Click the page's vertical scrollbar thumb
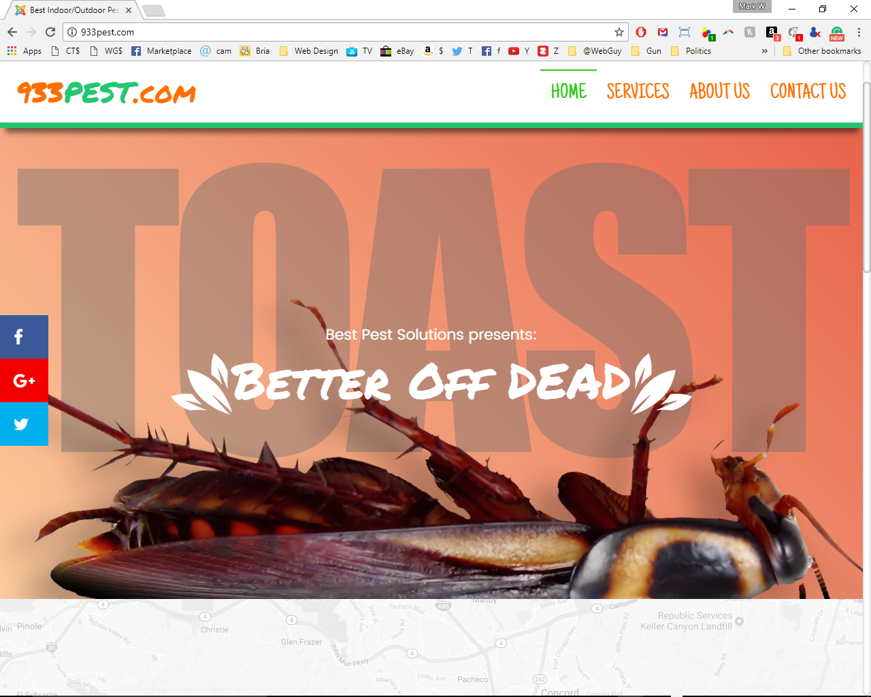The image size is (871, 697). 867,177
